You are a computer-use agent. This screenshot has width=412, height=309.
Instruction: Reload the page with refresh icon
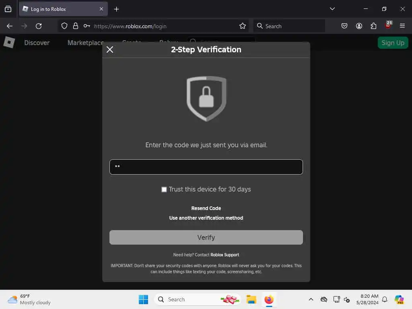(39, 26)
